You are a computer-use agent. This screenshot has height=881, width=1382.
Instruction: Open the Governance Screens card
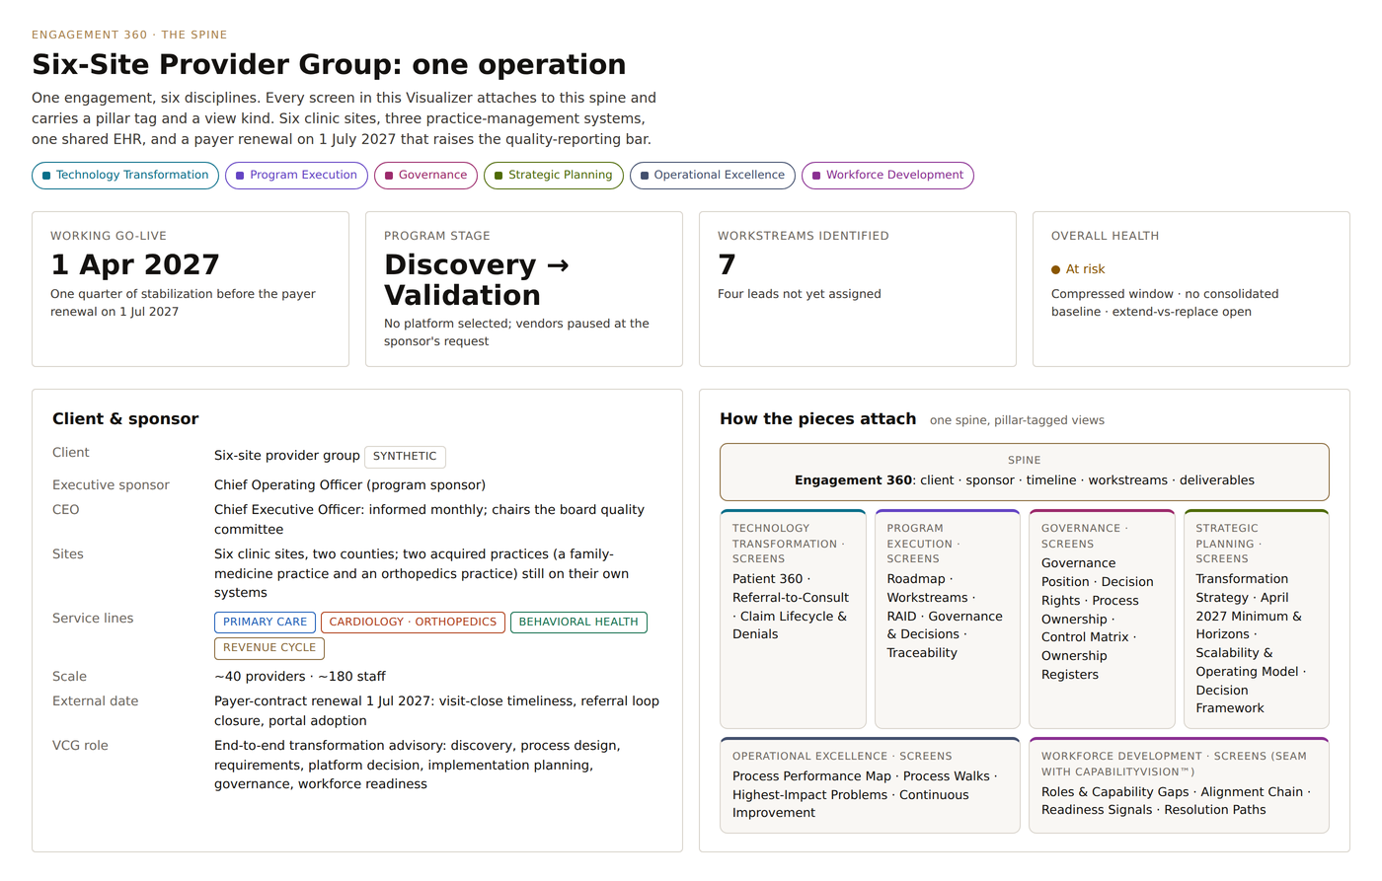click(1102, 619)
